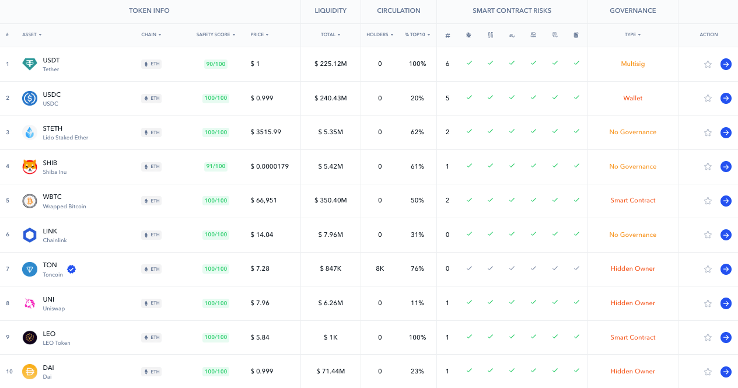Click the Shiba Inu logo
The height and width of the screenshot is (388, 738).
[x=30, y=167]
